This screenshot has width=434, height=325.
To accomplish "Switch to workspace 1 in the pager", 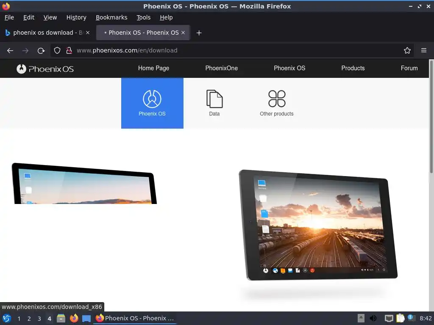I will click(x=19, y=319).
